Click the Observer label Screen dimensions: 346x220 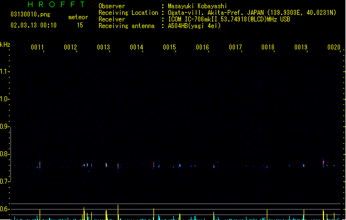112,6
